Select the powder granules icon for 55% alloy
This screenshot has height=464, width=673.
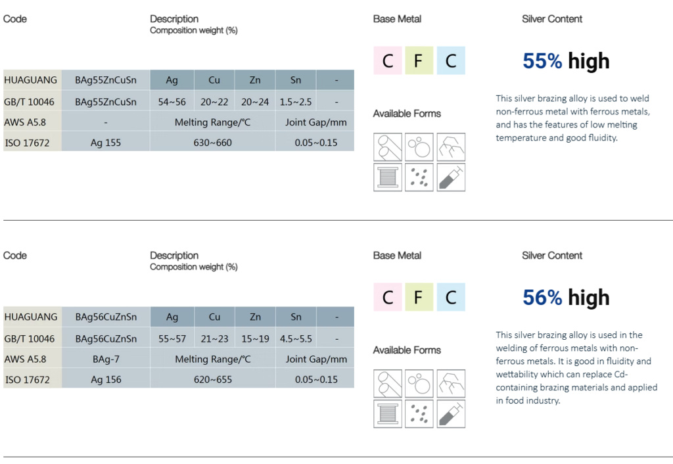click(419, 177)
